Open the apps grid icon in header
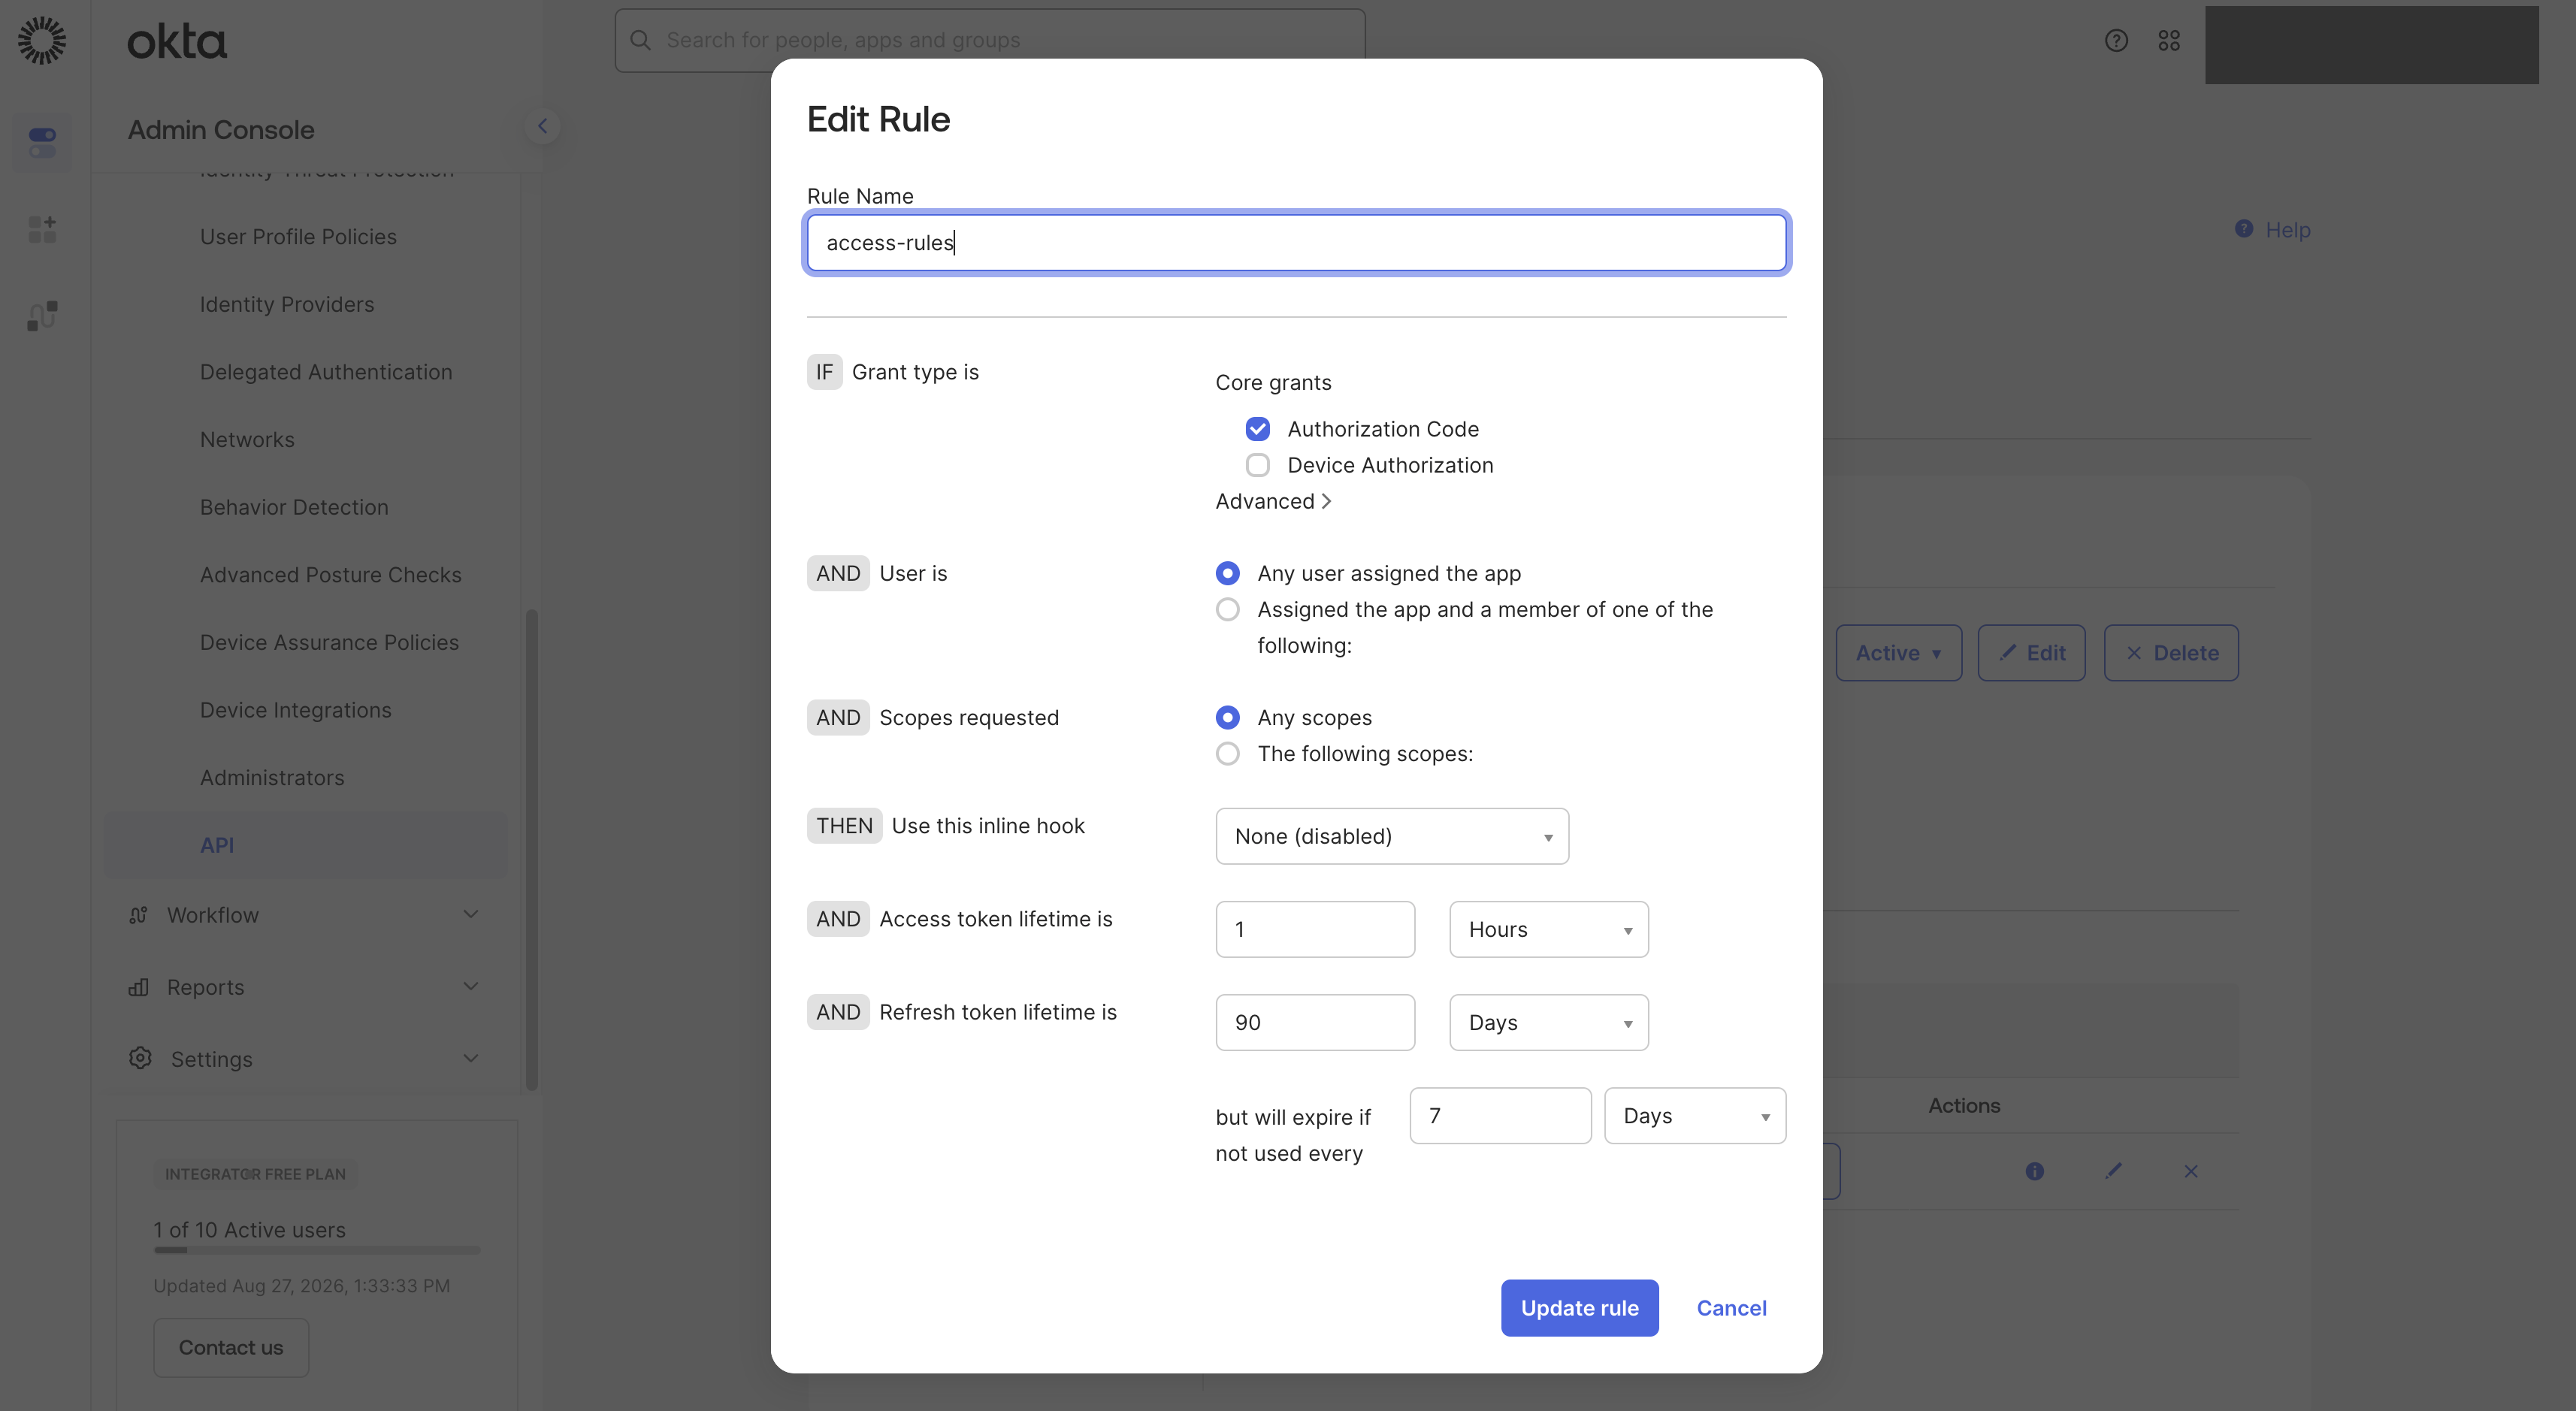This screenshot has width=2576, height=1411. 2169,40
